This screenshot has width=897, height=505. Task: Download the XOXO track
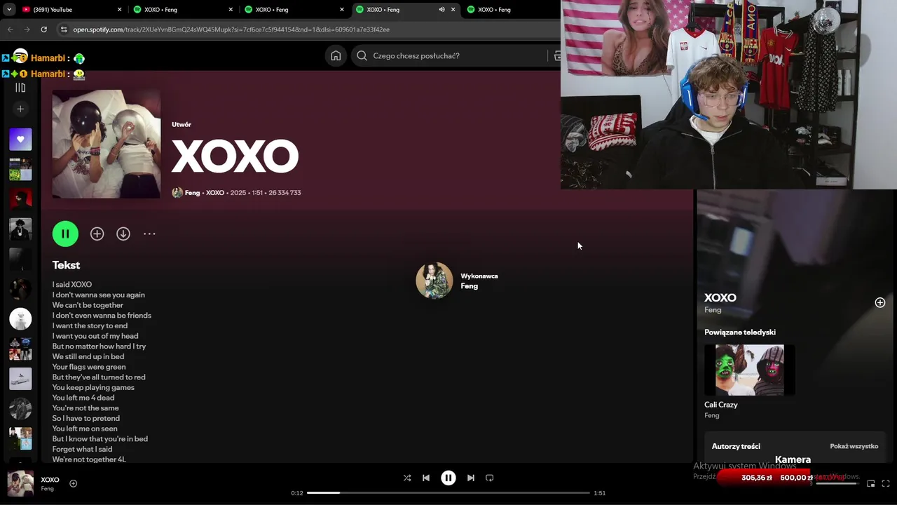click(123, 234)
